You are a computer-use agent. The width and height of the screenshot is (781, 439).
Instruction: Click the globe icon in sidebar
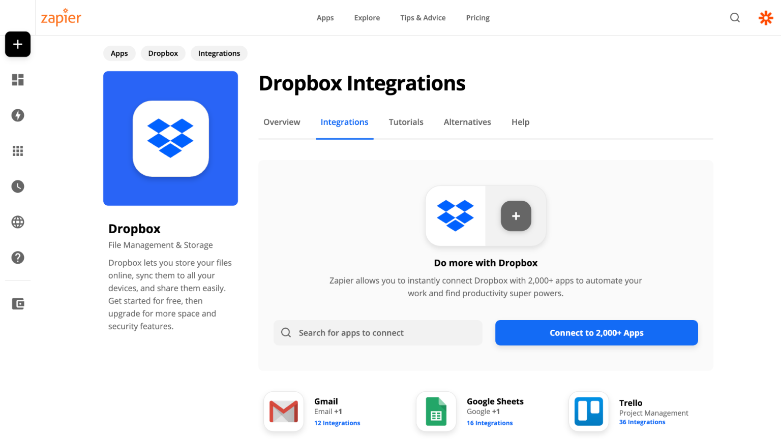tap(18, 222)
